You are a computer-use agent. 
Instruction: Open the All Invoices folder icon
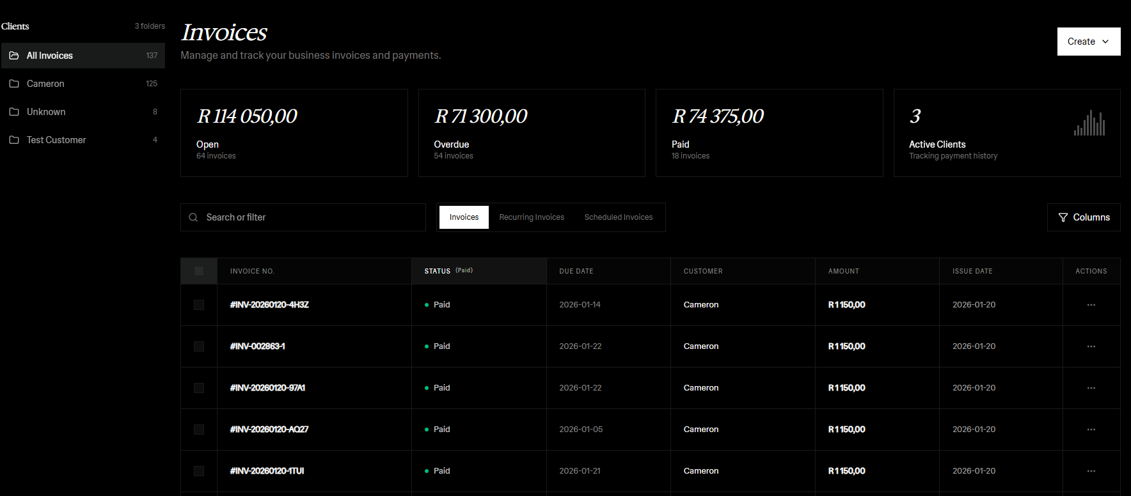click(x=14, y=56)
